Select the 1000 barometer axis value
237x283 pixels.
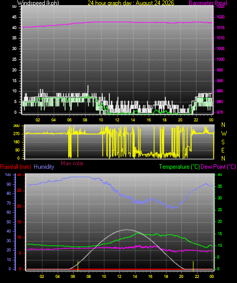pyautogui.click(x=220, y=59)
